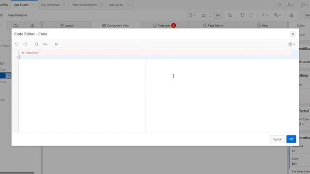Image resolution: width=310 pixels, height=174 pixels.
Task: Open the App Gallery tab
Action: tap(116, 5)
